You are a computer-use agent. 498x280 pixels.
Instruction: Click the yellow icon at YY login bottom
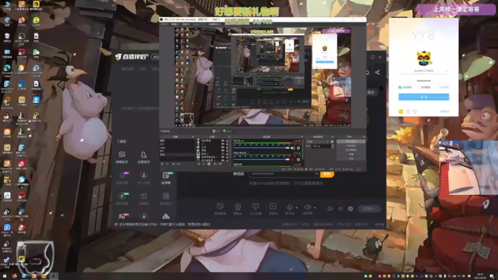pyautogui.click(x=401, y=111)
